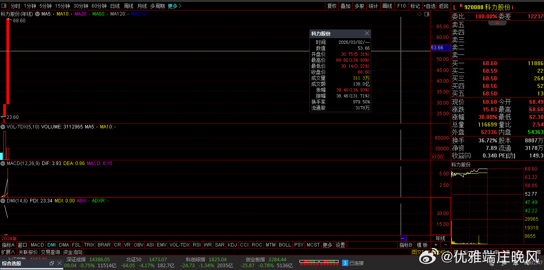Add stock with +自选 button
The height and width of the screenshot is (270, 544).
[x=429, y=6]
